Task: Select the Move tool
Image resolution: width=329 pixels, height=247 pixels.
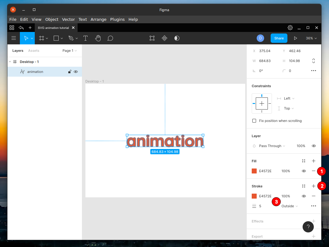Action: [26, 38]
